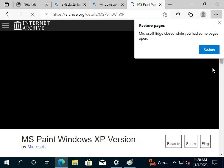The height and width of the screenshot is (168, 224).
Task: Switch to the SHELL:startup tab
Action: 70,4
